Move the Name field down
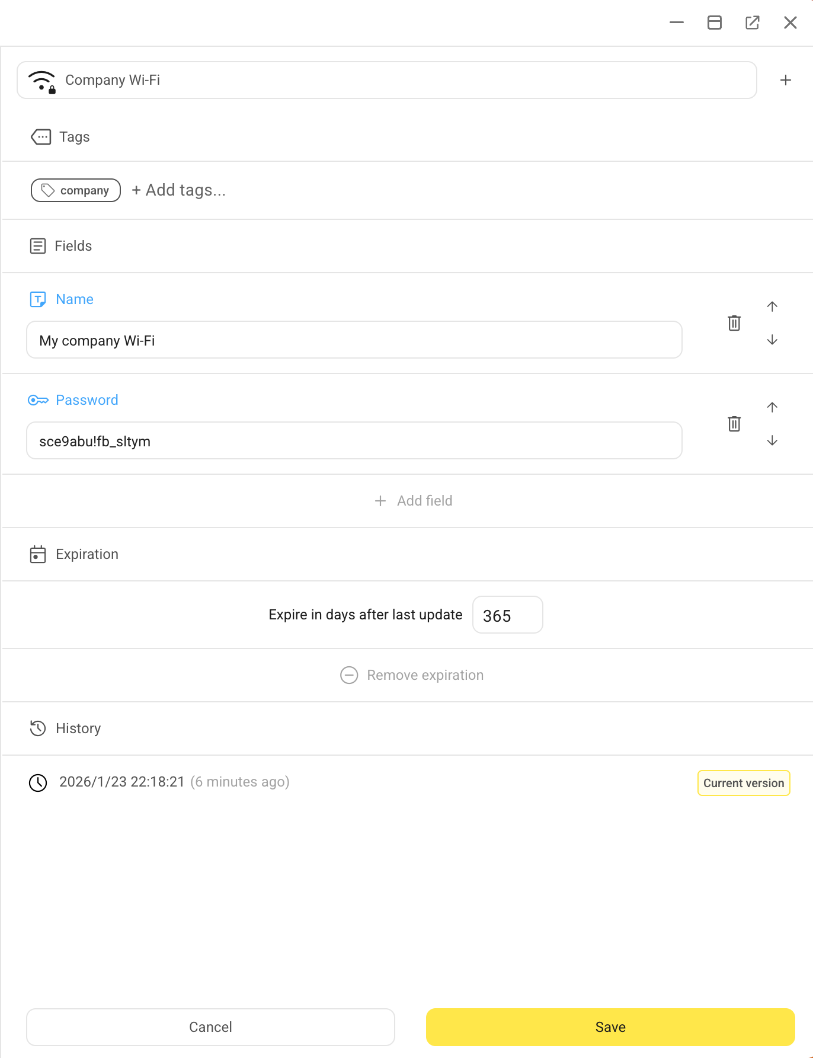This screenshot has width=813, height=1058. click(x=772, y=340)
